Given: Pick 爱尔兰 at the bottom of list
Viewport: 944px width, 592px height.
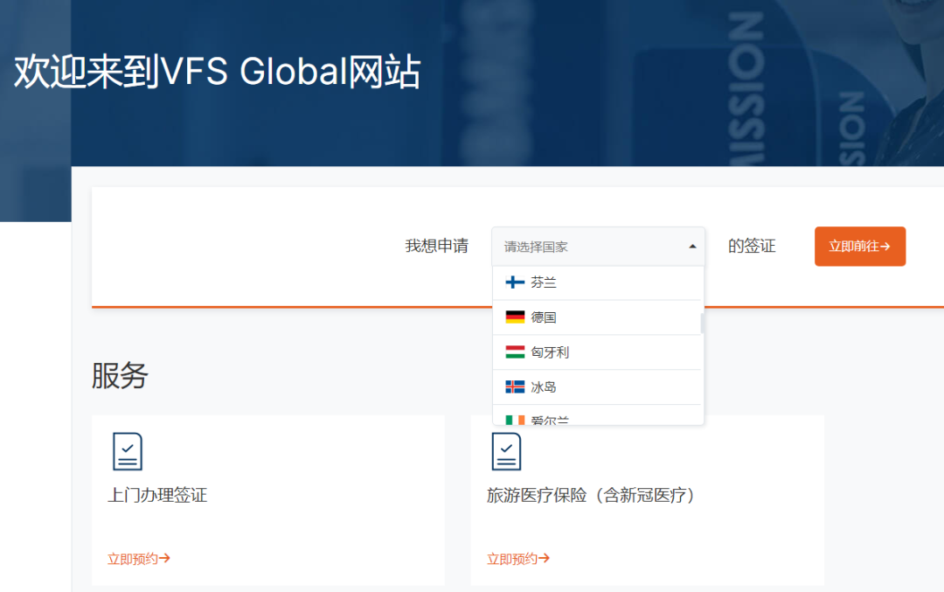Looking at the screenshot, I should pos(597,417).
